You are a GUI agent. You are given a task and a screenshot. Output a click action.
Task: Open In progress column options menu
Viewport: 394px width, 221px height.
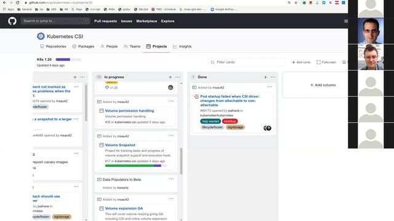[x=178, y=77]
